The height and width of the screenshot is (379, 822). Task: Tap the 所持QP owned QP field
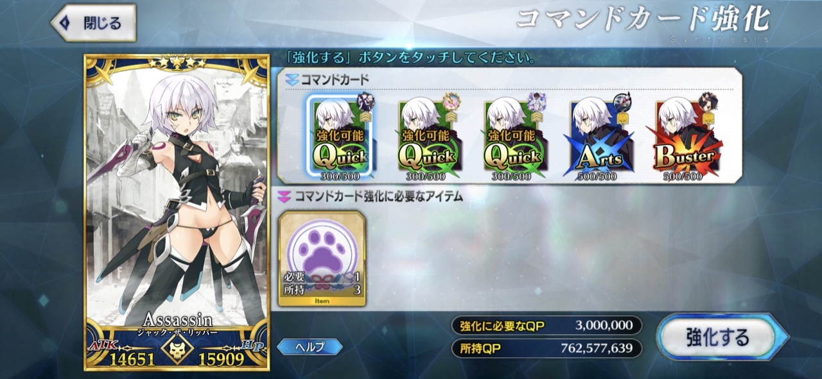[547, 349]
